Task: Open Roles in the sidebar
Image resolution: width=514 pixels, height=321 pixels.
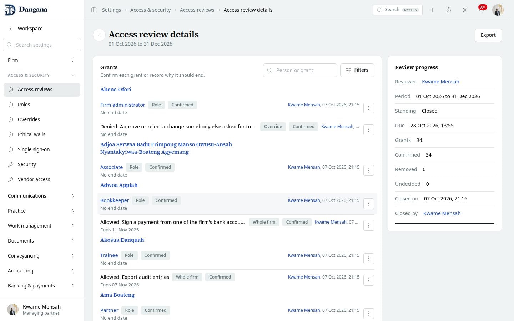Action: (x=42, y=105)
